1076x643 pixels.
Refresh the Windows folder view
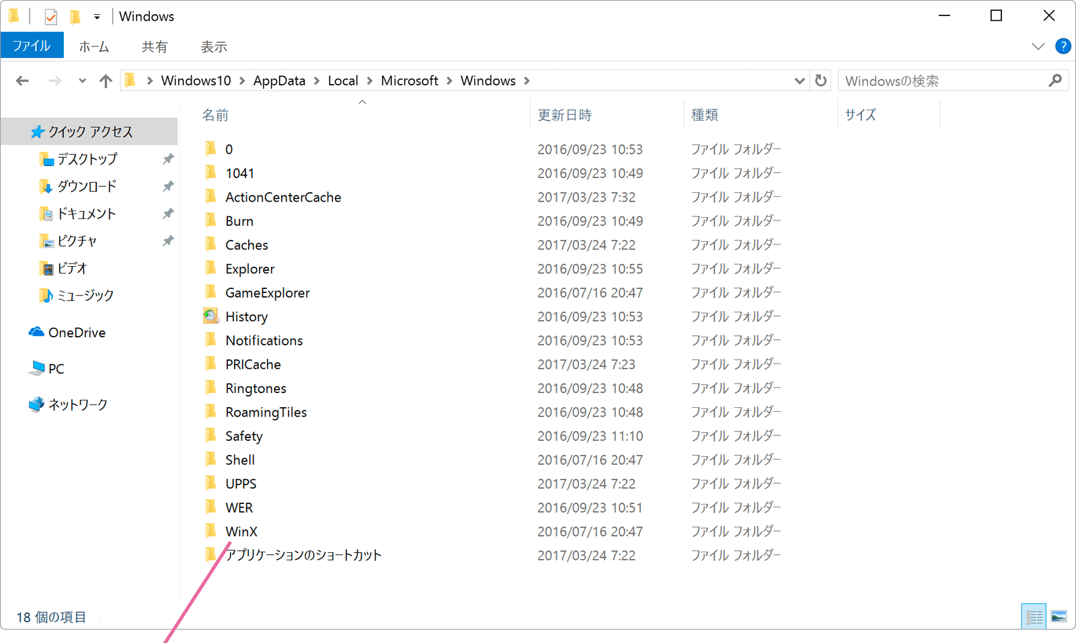click(820, 81)
